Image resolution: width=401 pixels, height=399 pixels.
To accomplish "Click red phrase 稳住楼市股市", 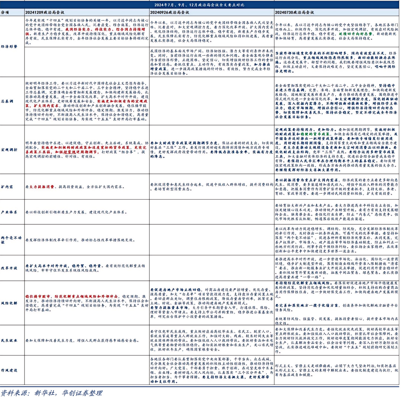I will click(x=39, y=296).
